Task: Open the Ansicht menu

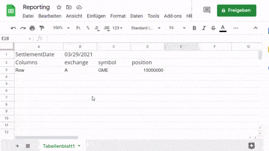Action: coord(74,16)
